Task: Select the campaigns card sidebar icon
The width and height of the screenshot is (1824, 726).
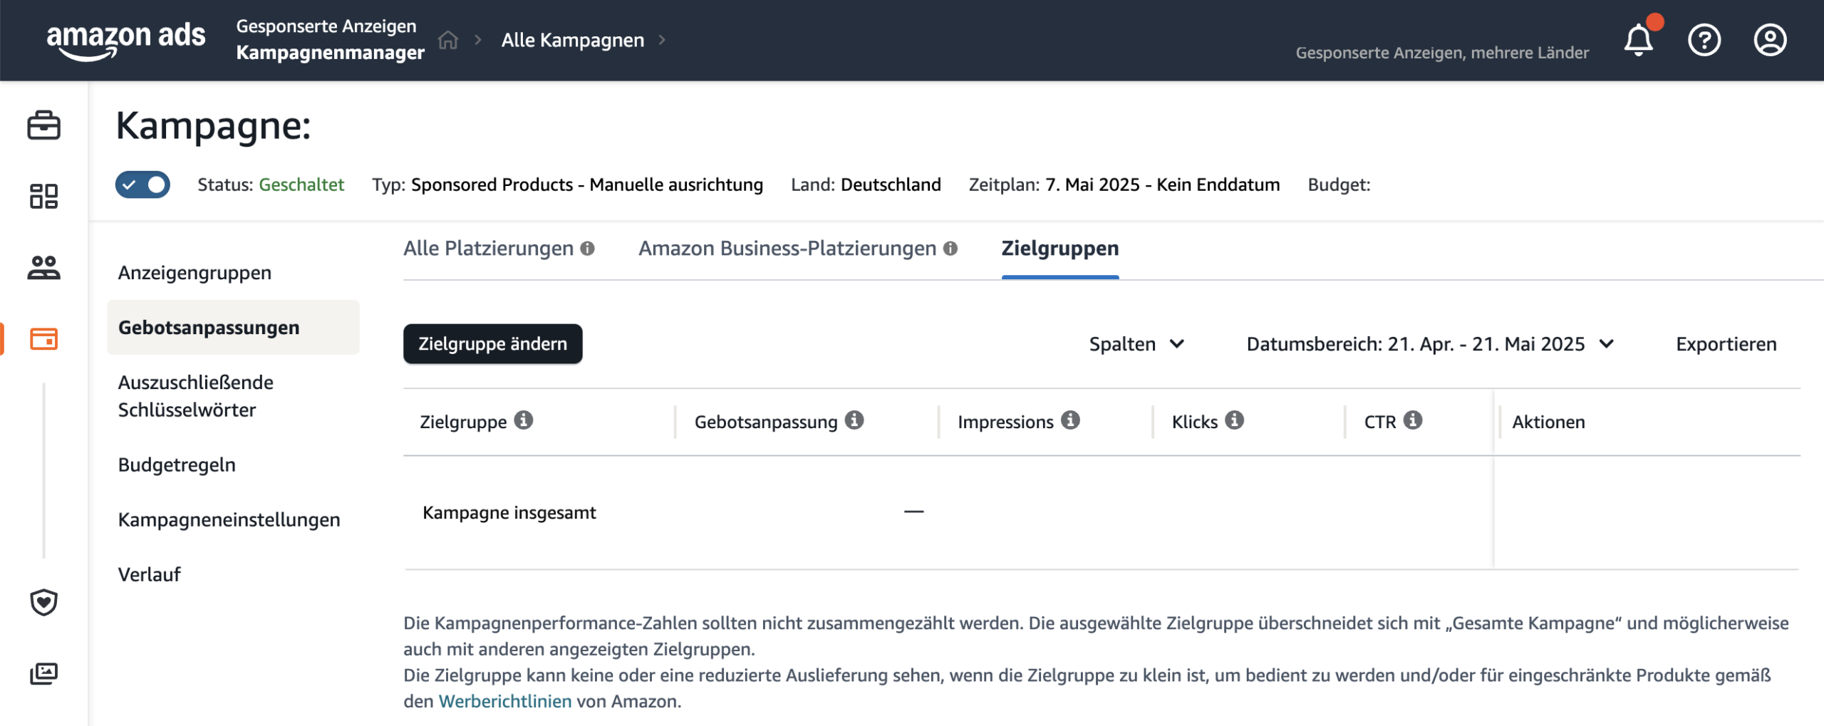Action: coord(44,338)
